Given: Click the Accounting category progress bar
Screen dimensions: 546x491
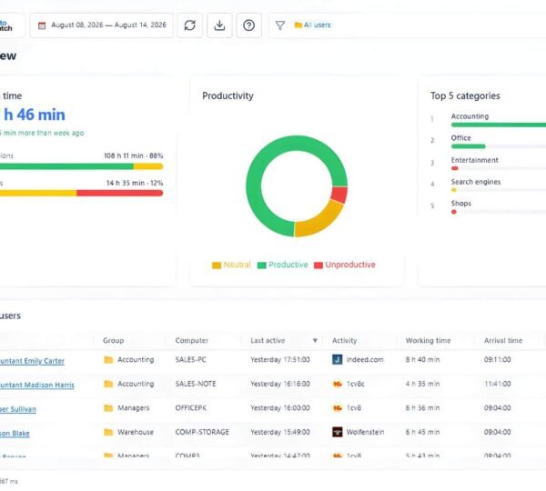Looking at the screenshot, I should coord(499,125).
